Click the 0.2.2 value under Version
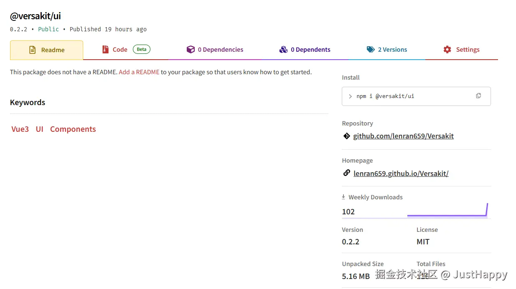516x289 pixels. point(351,242)
